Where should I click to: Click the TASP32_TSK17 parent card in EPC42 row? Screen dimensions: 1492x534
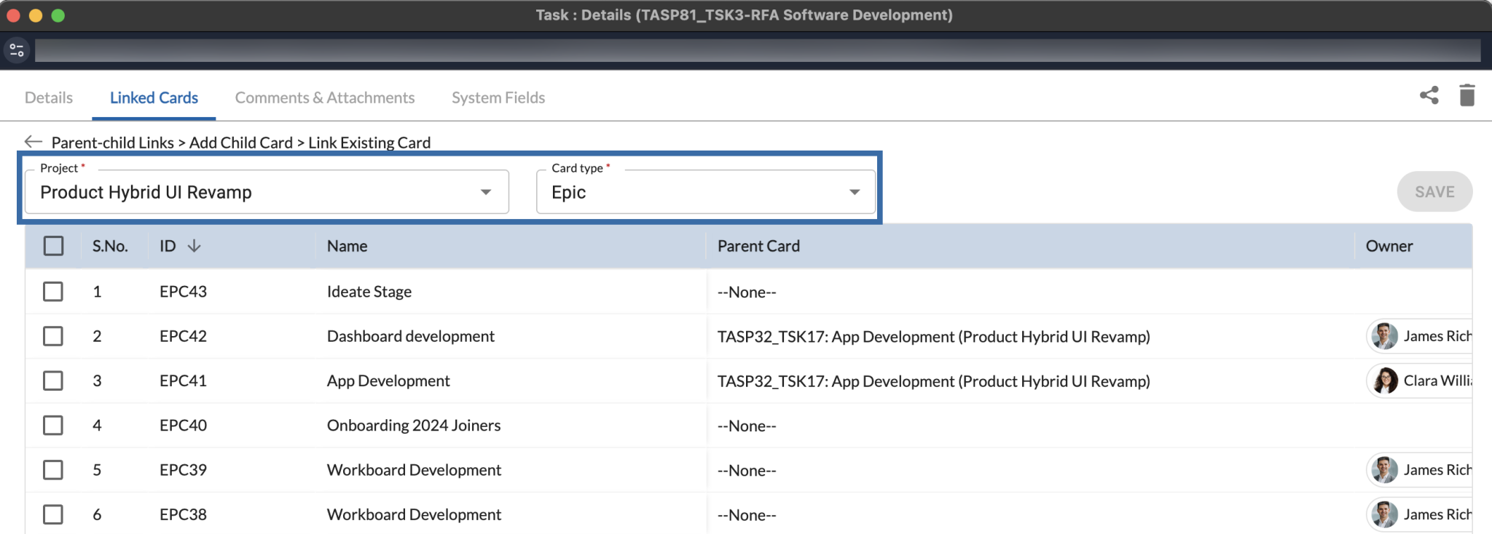click(x=934, y=336)
